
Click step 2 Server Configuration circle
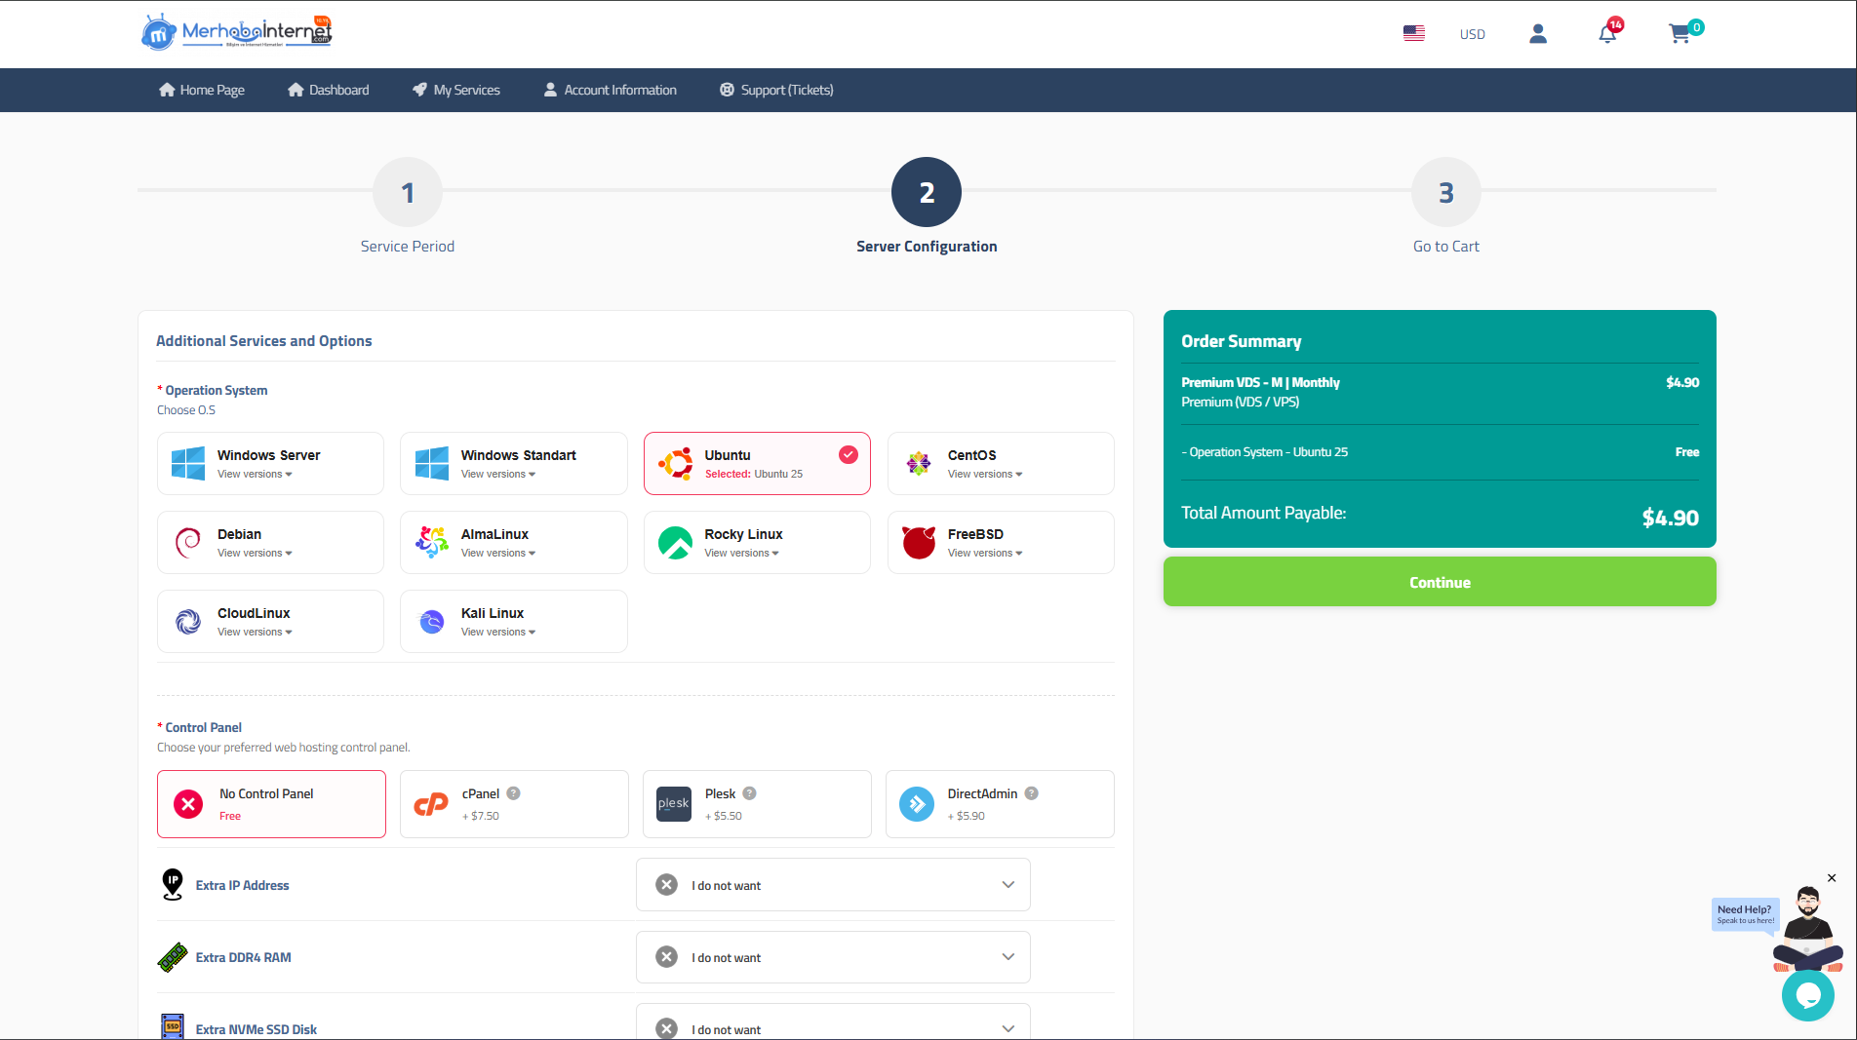pos(927,192)
